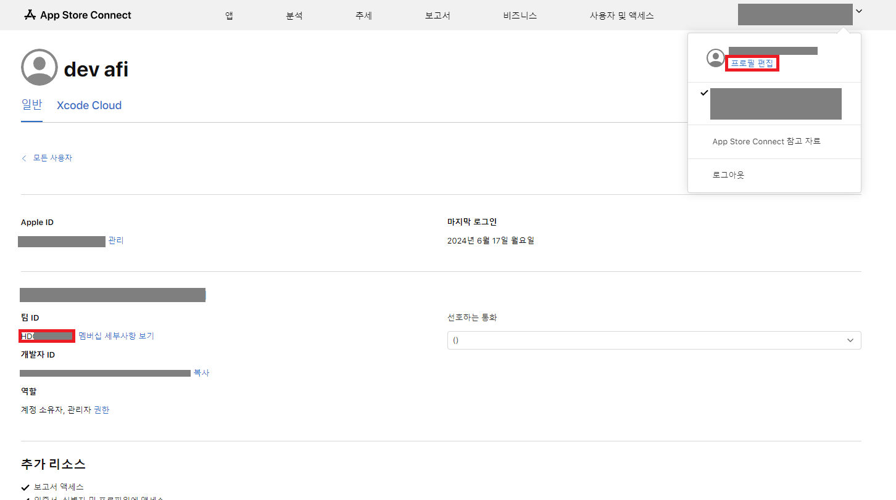
Task: Click the profile avatar in account dropdown
Action: (716, 58)
